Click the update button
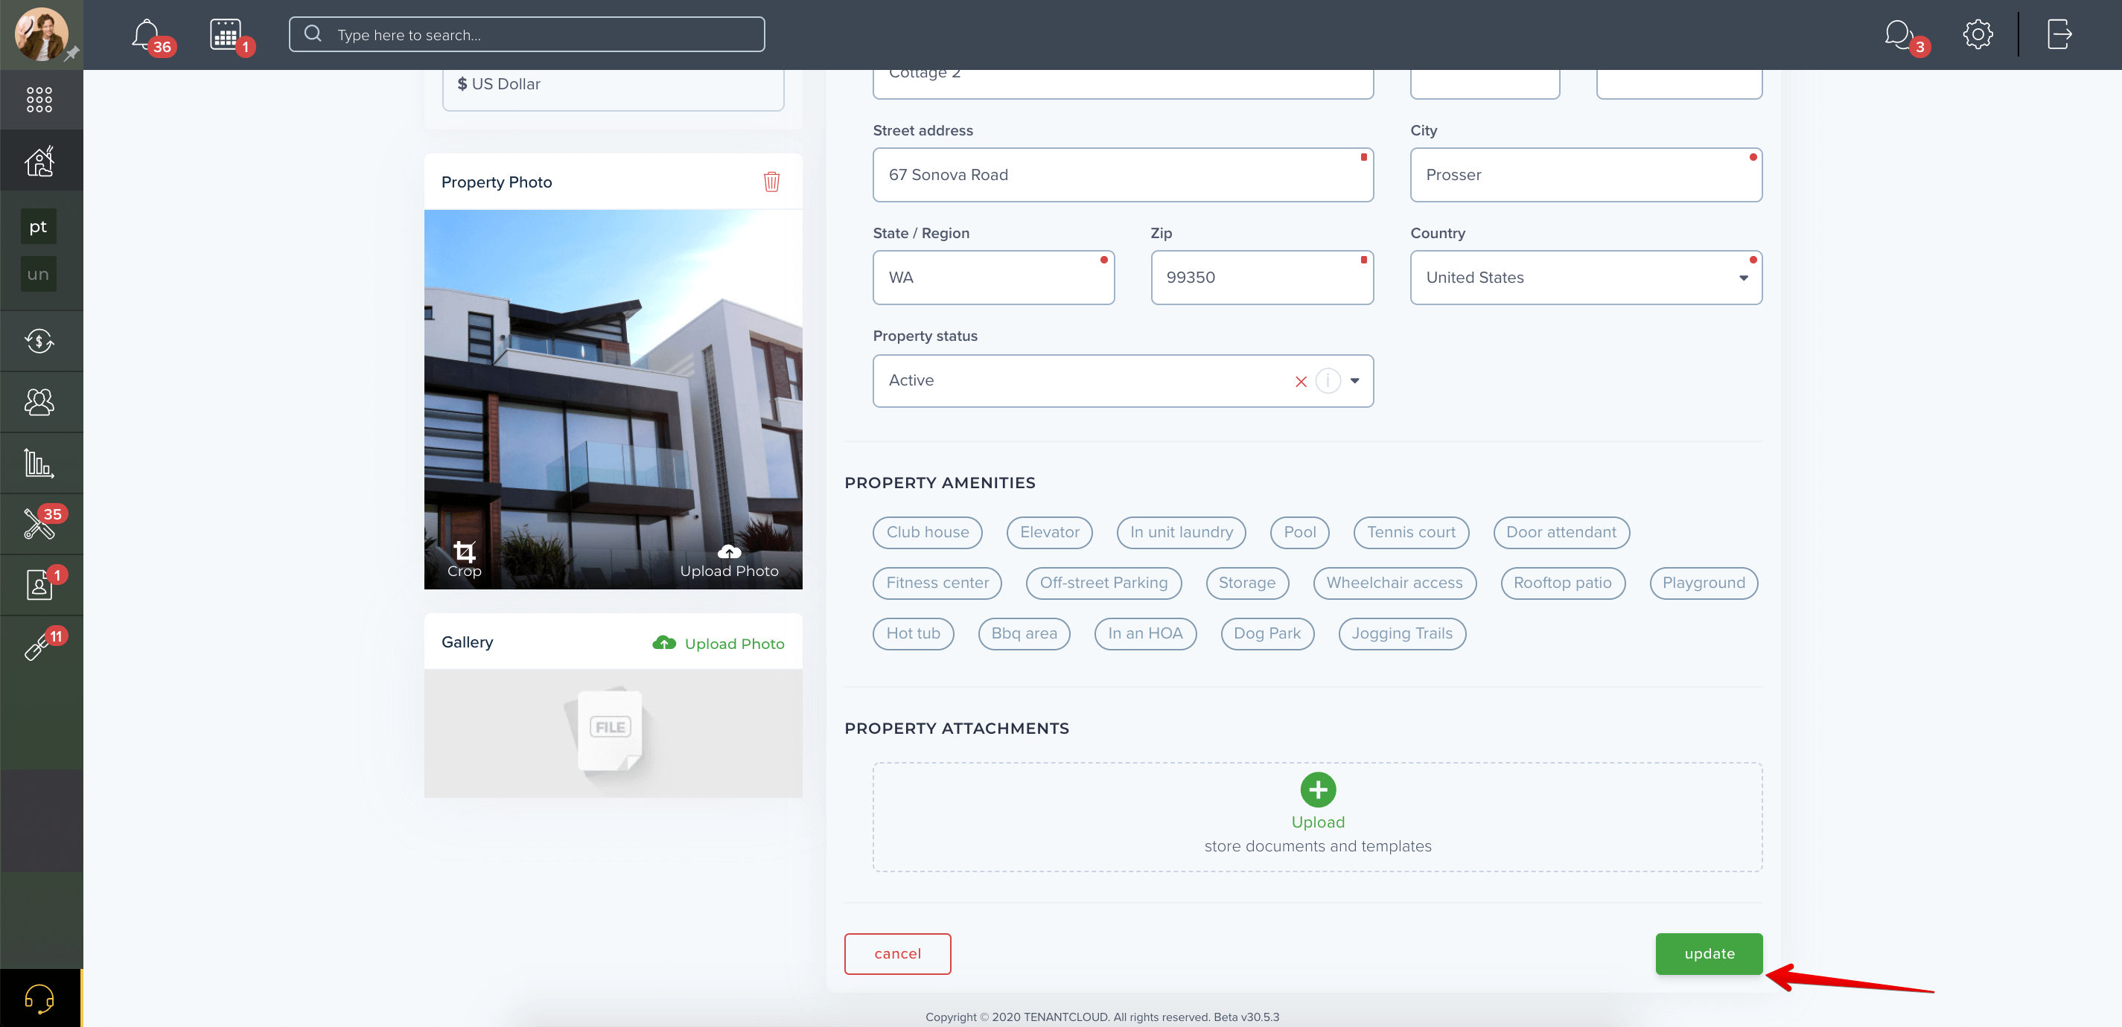Screen dimensions: 2122x1027 point(1709,954)
